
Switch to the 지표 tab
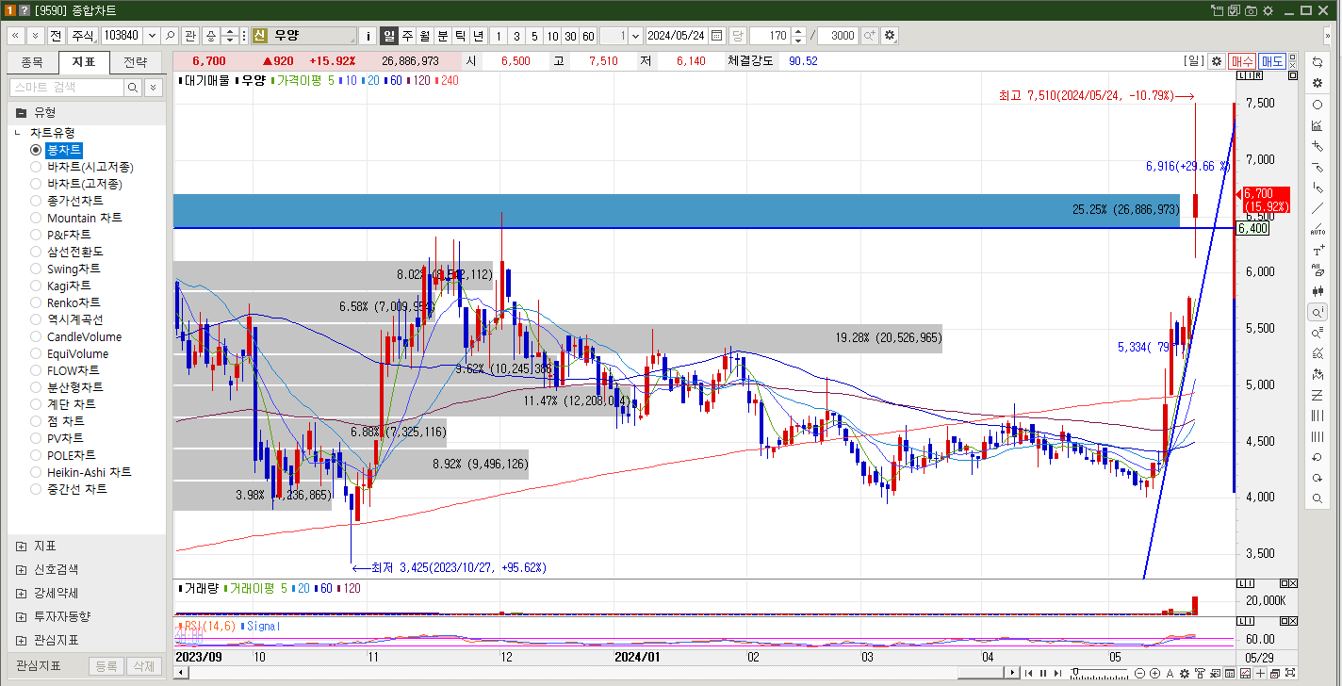[84, 63]
